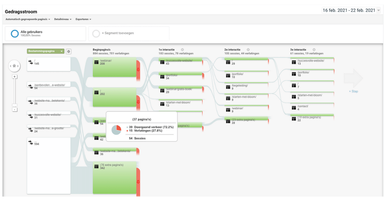Click the /begeleiding/ node
The width and height of the screenshot is (386, 201).
point(246,83)
